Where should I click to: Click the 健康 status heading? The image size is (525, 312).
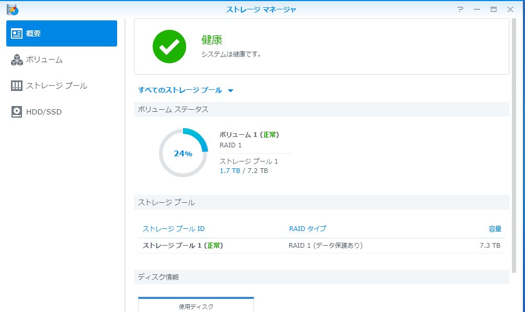[x=212, y=40]
